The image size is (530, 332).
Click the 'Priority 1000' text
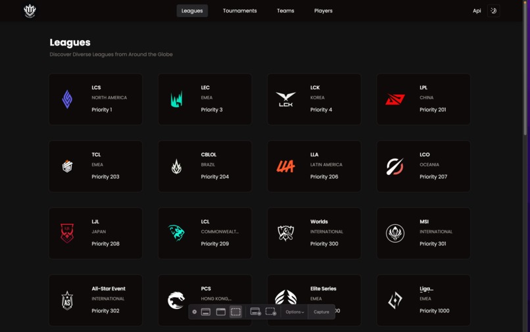tap(435, 311)
